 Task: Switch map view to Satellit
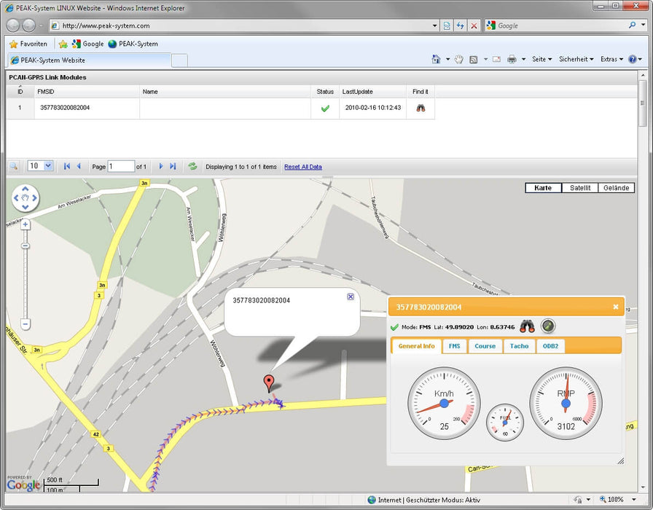579,187
